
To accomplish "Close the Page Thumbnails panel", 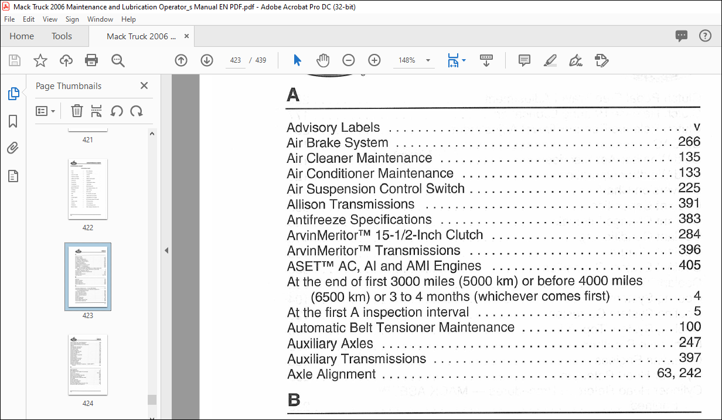I will tap(144, 86).
